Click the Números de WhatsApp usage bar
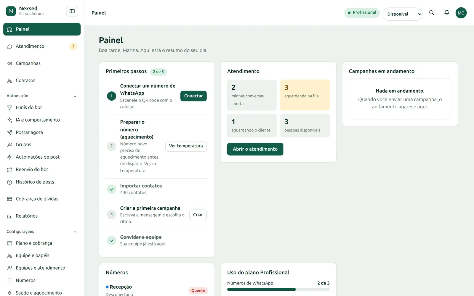Viewport: 474px width, 296px height. 278,289
